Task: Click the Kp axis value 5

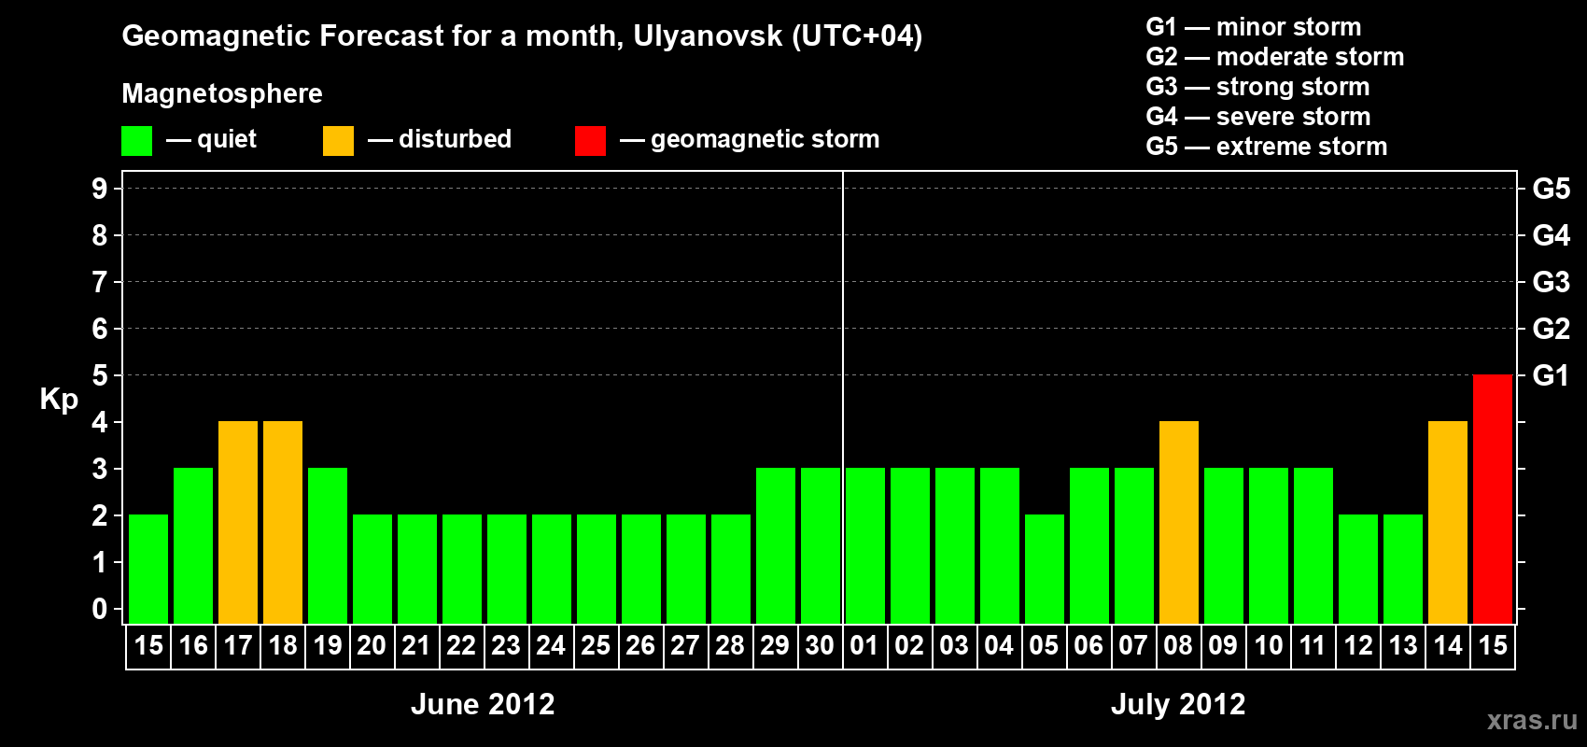Action: point(100,375)
